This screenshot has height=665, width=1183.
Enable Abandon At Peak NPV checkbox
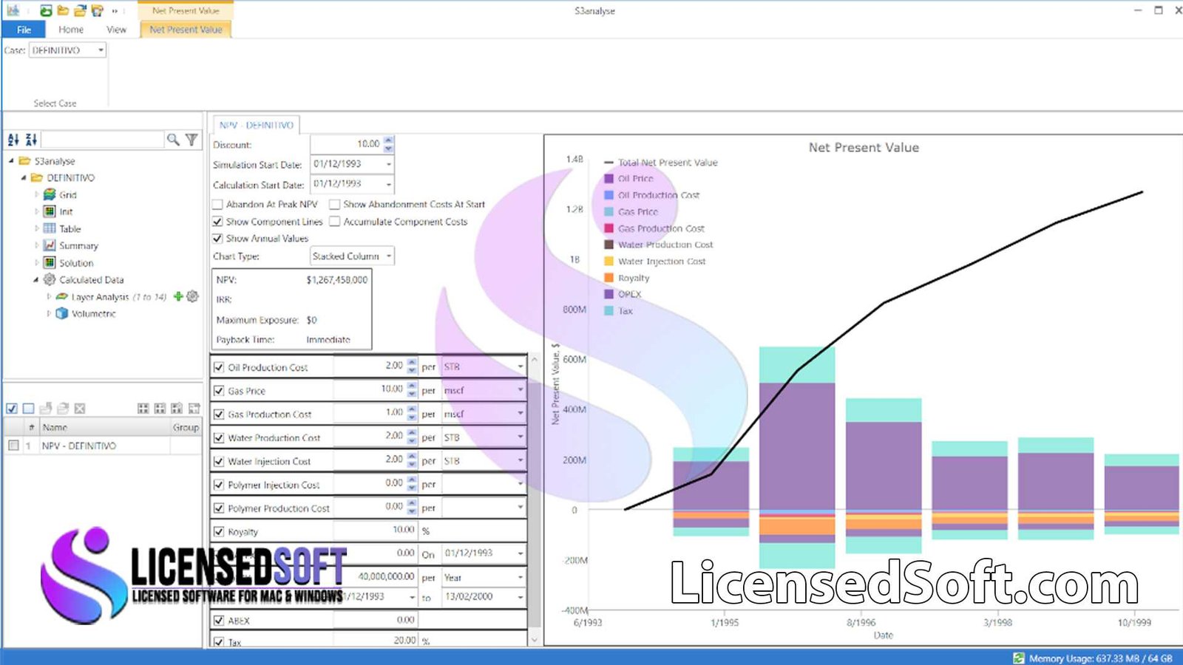pyautogui.click(x=217, y=204)
